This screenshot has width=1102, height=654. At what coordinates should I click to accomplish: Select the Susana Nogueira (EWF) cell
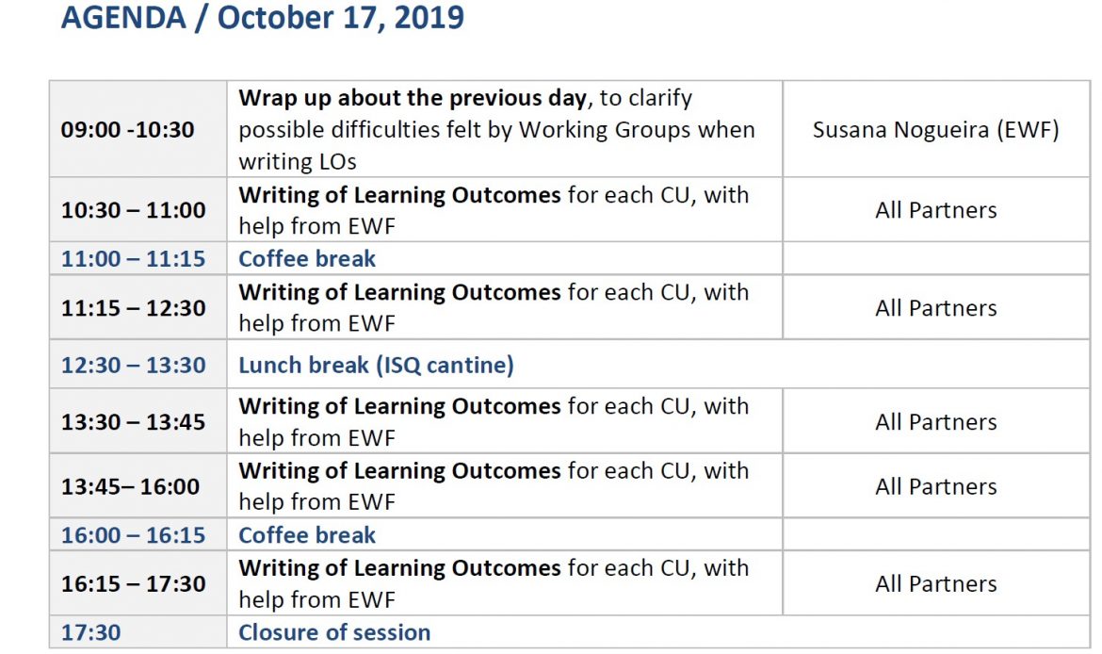(x=935, y=129)
